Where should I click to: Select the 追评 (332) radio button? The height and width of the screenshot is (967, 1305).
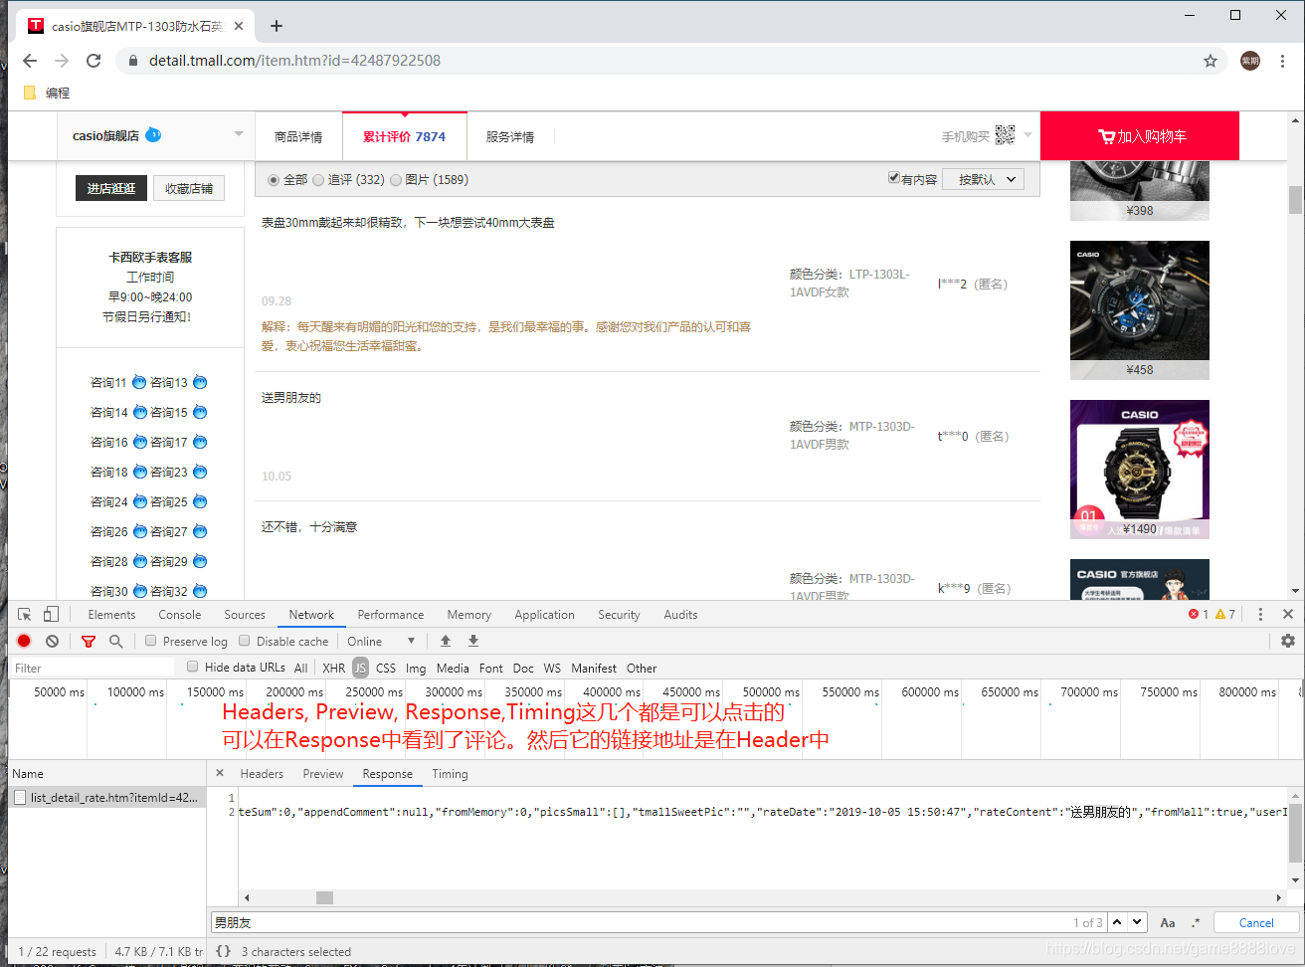318,180
